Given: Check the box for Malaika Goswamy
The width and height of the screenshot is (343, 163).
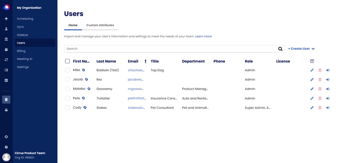Looking at the screenshot, I should [x=67, y=89].
